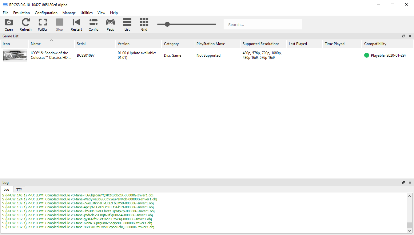The image size is (414, 235).
Task: Maximize the RPCS3 window
Action: (x=392, y=5)
